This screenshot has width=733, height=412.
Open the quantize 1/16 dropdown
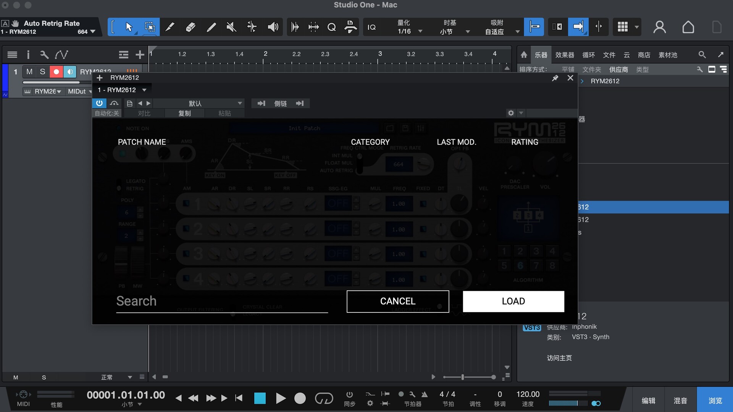click(420, 32)
